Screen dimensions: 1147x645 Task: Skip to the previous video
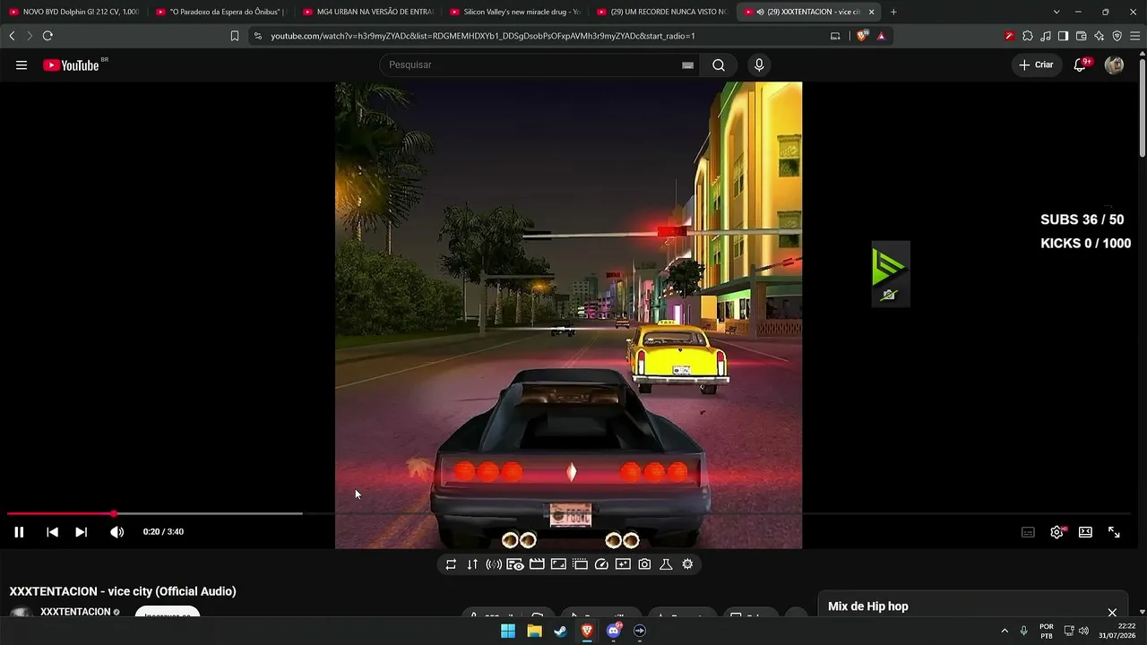pyautogui.click(x=52, y=532)
